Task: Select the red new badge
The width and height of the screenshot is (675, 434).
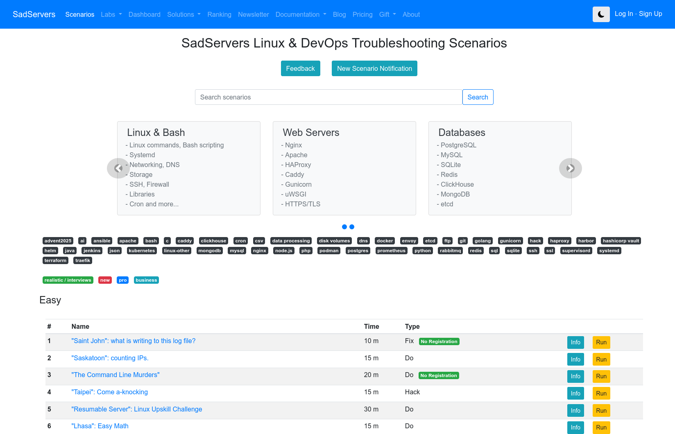Action: 105,280
